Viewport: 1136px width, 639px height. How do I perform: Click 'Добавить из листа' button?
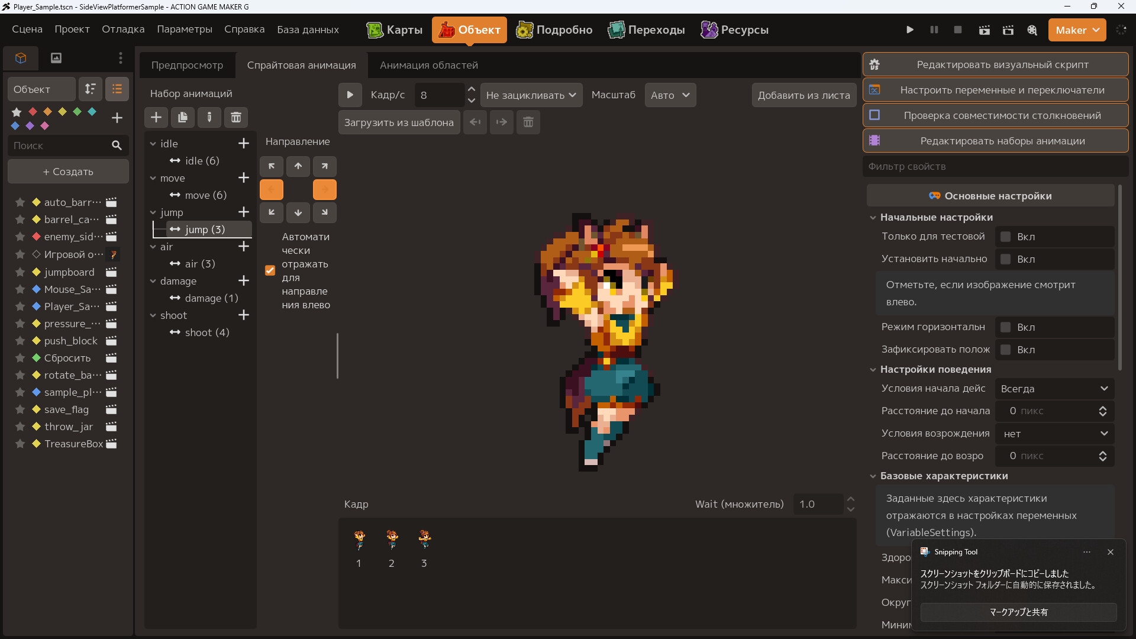pyautogui.click(x=804, y=95)
